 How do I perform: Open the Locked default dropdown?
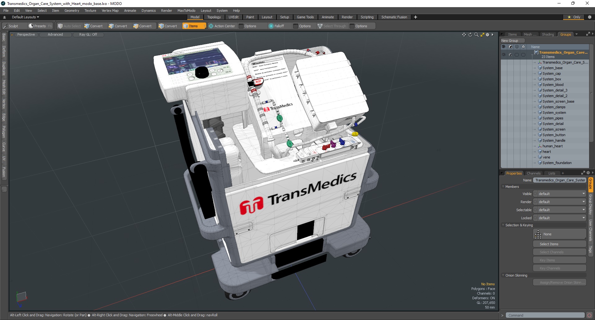(562, 218)
